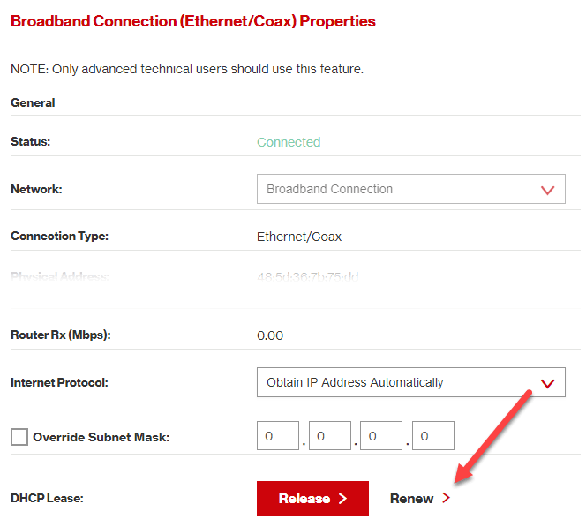
Task: Click the green Connected status text
Action: click(289, 142)
